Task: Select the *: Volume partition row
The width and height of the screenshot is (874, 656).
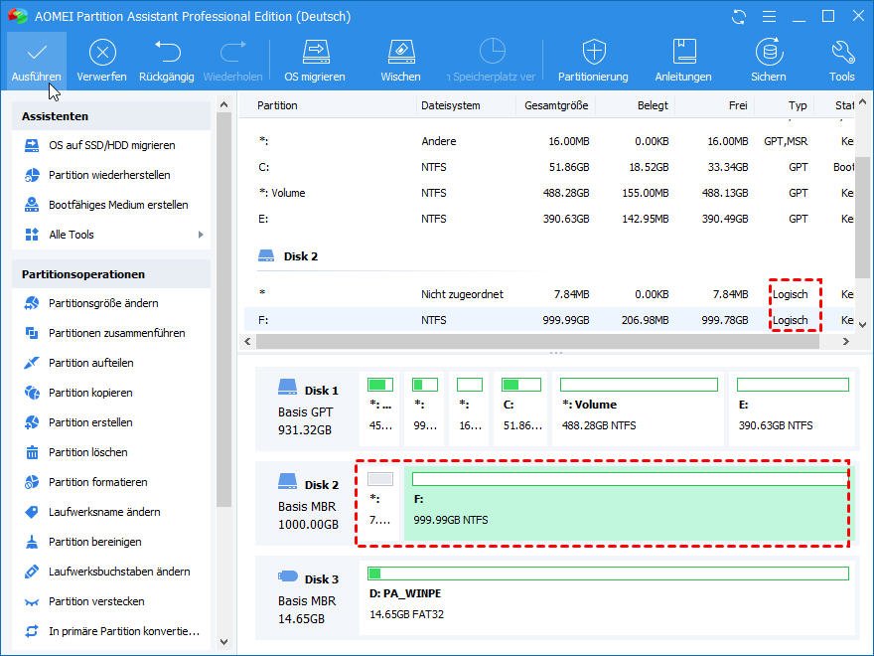Action: [x=549, y=193]
